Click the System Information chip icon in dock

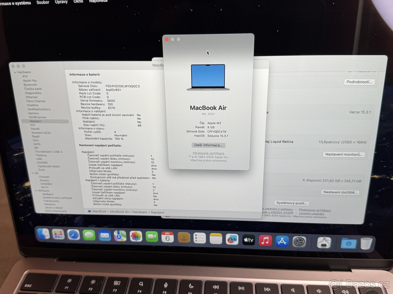324,242
